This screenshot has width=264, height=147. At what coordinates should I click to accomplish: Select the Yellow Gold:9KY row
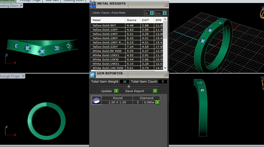tap(127, 25)
